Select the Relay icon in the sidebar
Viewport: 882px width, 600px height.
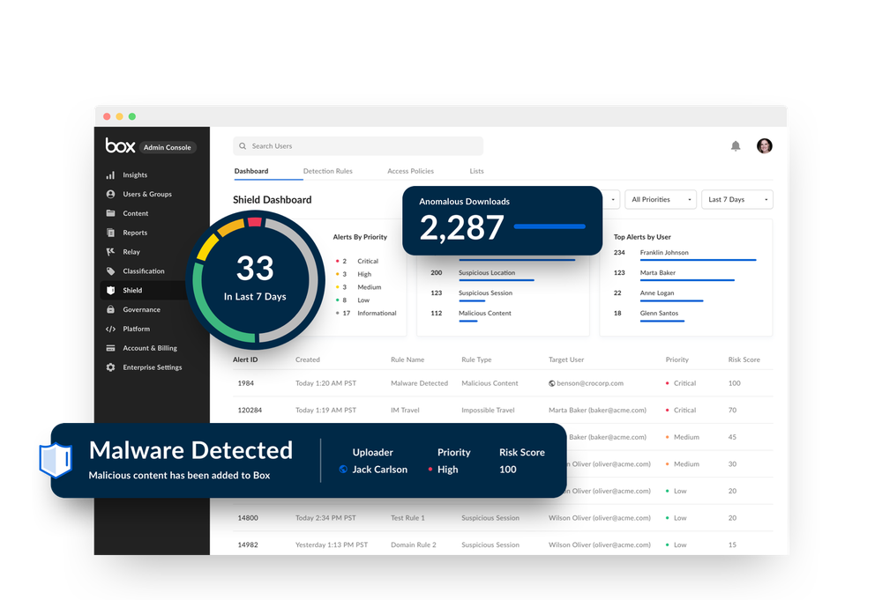tap(108, 251)
